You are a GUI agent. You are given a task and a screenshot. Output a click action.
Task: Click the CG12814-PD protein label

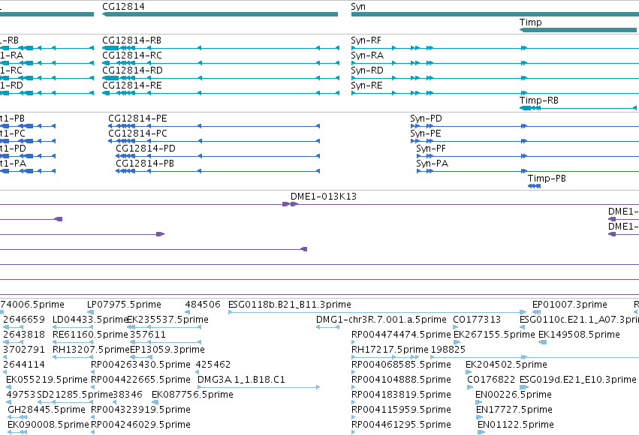[146, 149]
